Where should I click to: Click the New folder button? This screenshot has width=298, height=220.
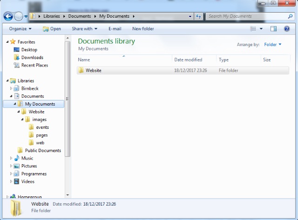(x=143, y=29)
